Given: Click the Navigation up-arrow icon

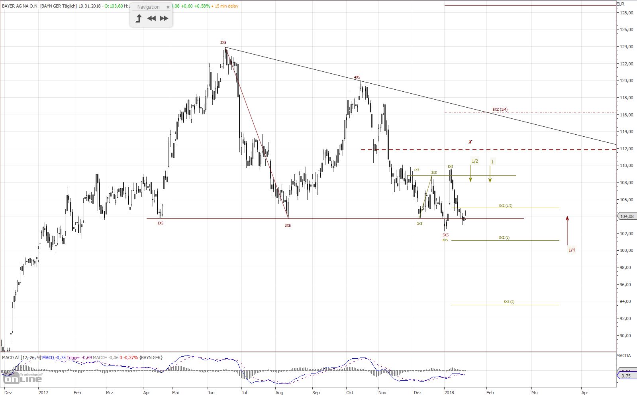Looking at the screenshot, I should click(x=139, y=18).
